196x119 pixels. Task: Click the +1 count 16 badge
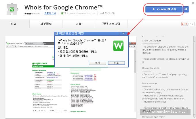point(191,24)
